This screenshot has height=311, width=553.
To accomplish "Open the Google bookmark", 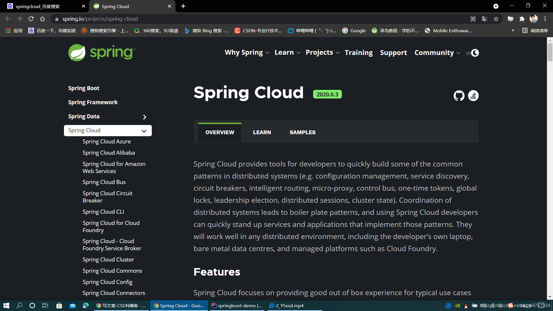I will (x=354, y=31).
